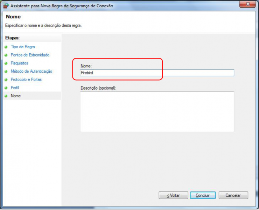The height and width of the screenshot is (210, 259).
Task: Click 'Especificar o nome e a descrição desta regra.' text
Action: point(43,26)
